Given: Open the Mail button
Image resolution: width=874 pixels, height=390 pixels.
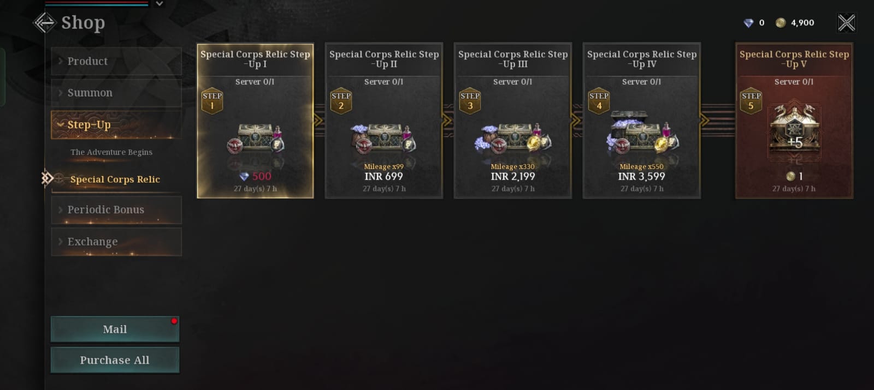Looking at the screenshot, I should click(115, 329).
